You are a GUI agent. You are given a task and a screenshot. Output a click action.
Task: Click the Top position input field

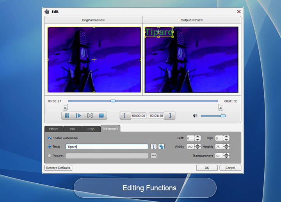(x=219, y=138)
